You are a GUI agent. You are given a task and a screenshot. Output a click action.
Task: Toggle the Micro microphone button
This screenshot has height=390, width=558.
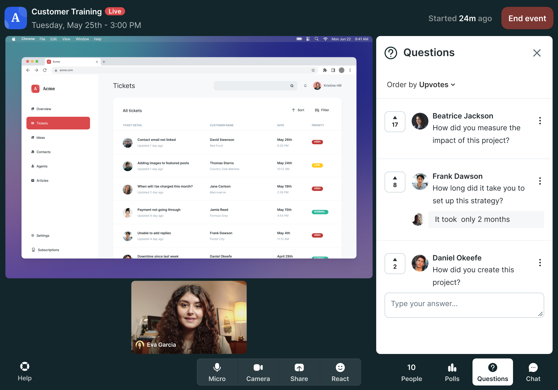tap(217, 372)
